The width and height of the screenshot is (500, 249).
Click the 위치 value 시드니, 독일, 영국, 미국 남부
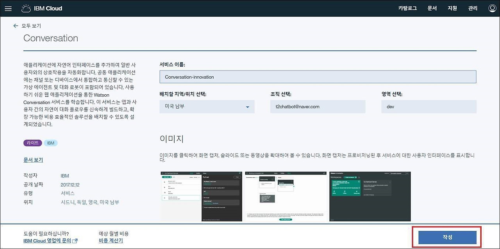[90, 202]
